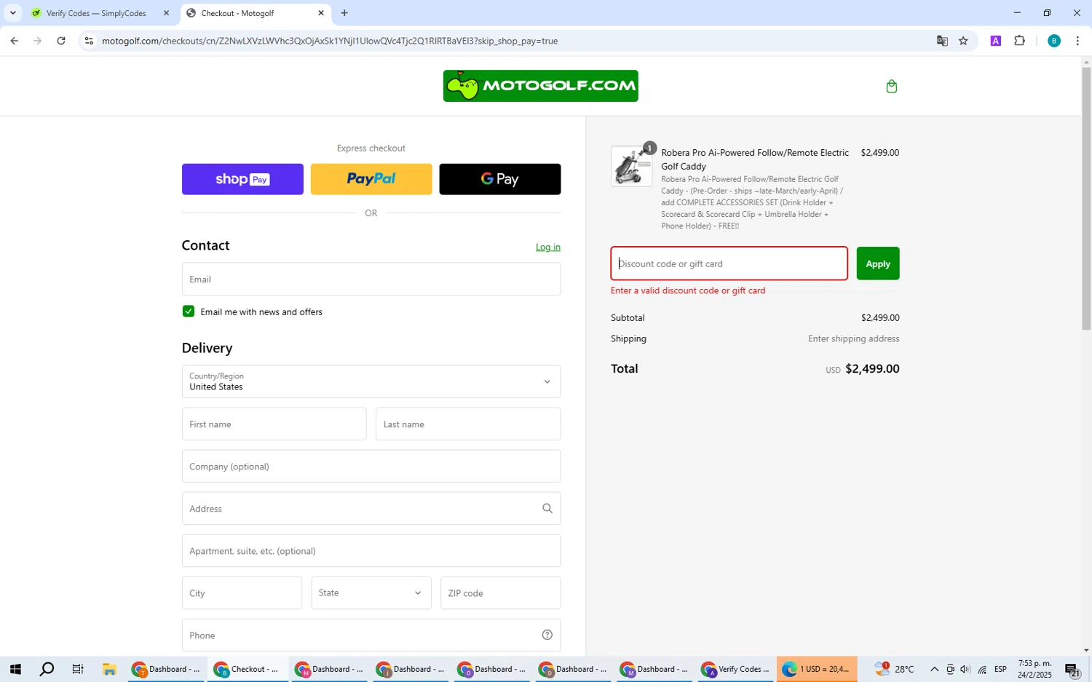Select the Company (optional) field
This screenshot has height=682, width=1092.
click(x=371, y=467)
